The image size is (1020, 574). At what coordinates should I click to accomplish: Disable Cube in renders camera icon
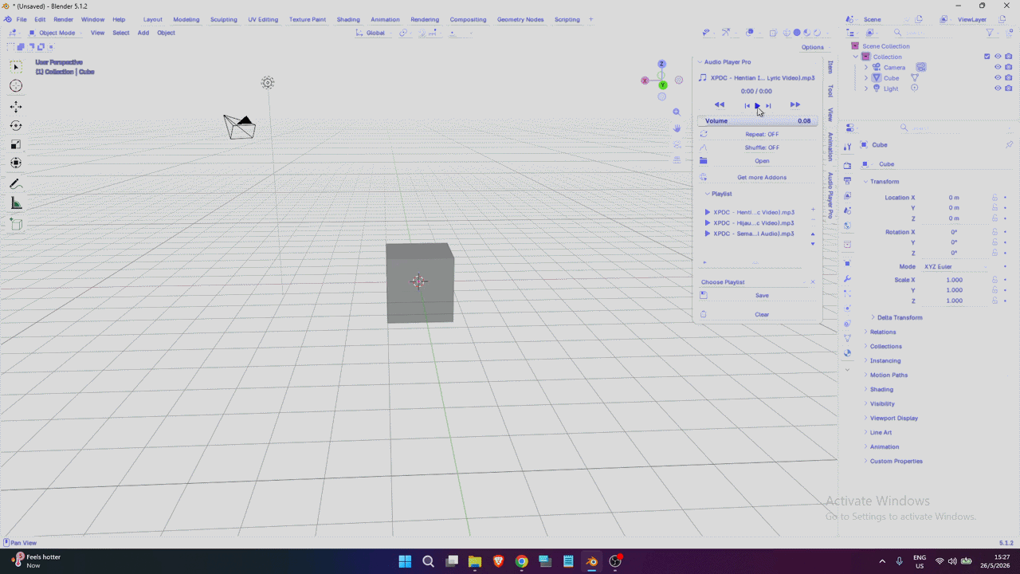pyautogui.click(x=1009, y=78)
